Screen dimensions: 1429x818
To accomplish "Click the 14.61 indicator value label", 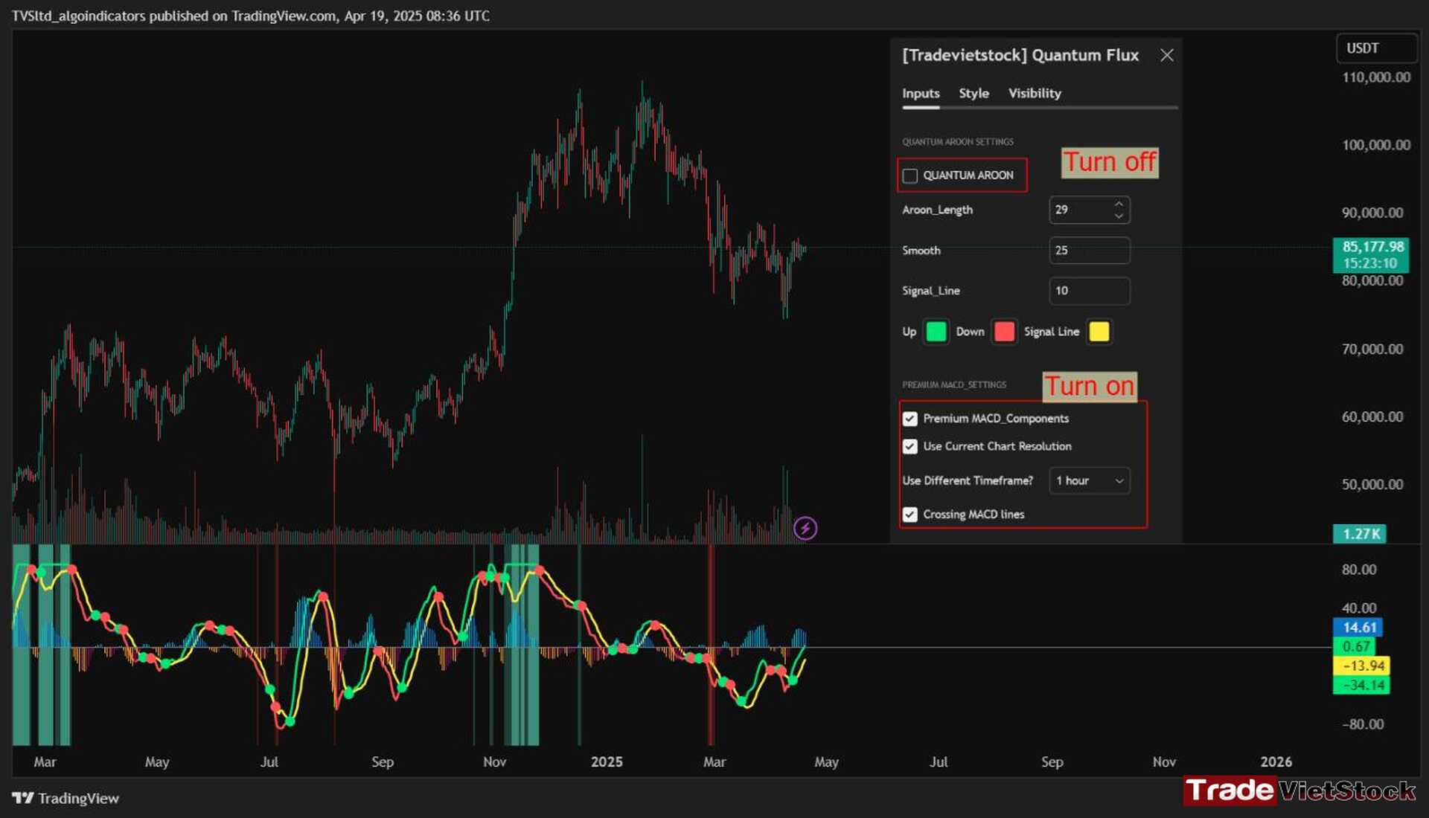I will pos(1358,628).
